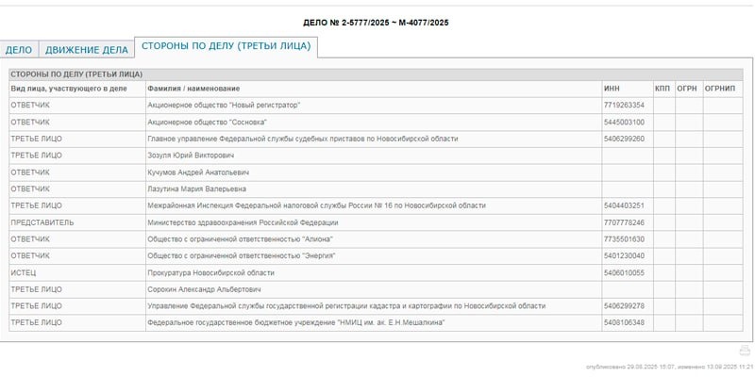Click Прокуратура Новосибирской области
The image size is (755, 377).
coord(210,272)
